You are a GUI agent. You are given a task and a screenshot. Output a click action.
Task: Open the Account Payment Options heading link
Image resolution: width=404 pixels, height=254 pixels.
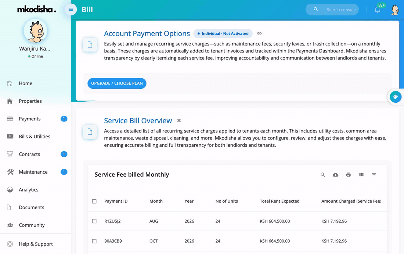click(x=147, y=33)
